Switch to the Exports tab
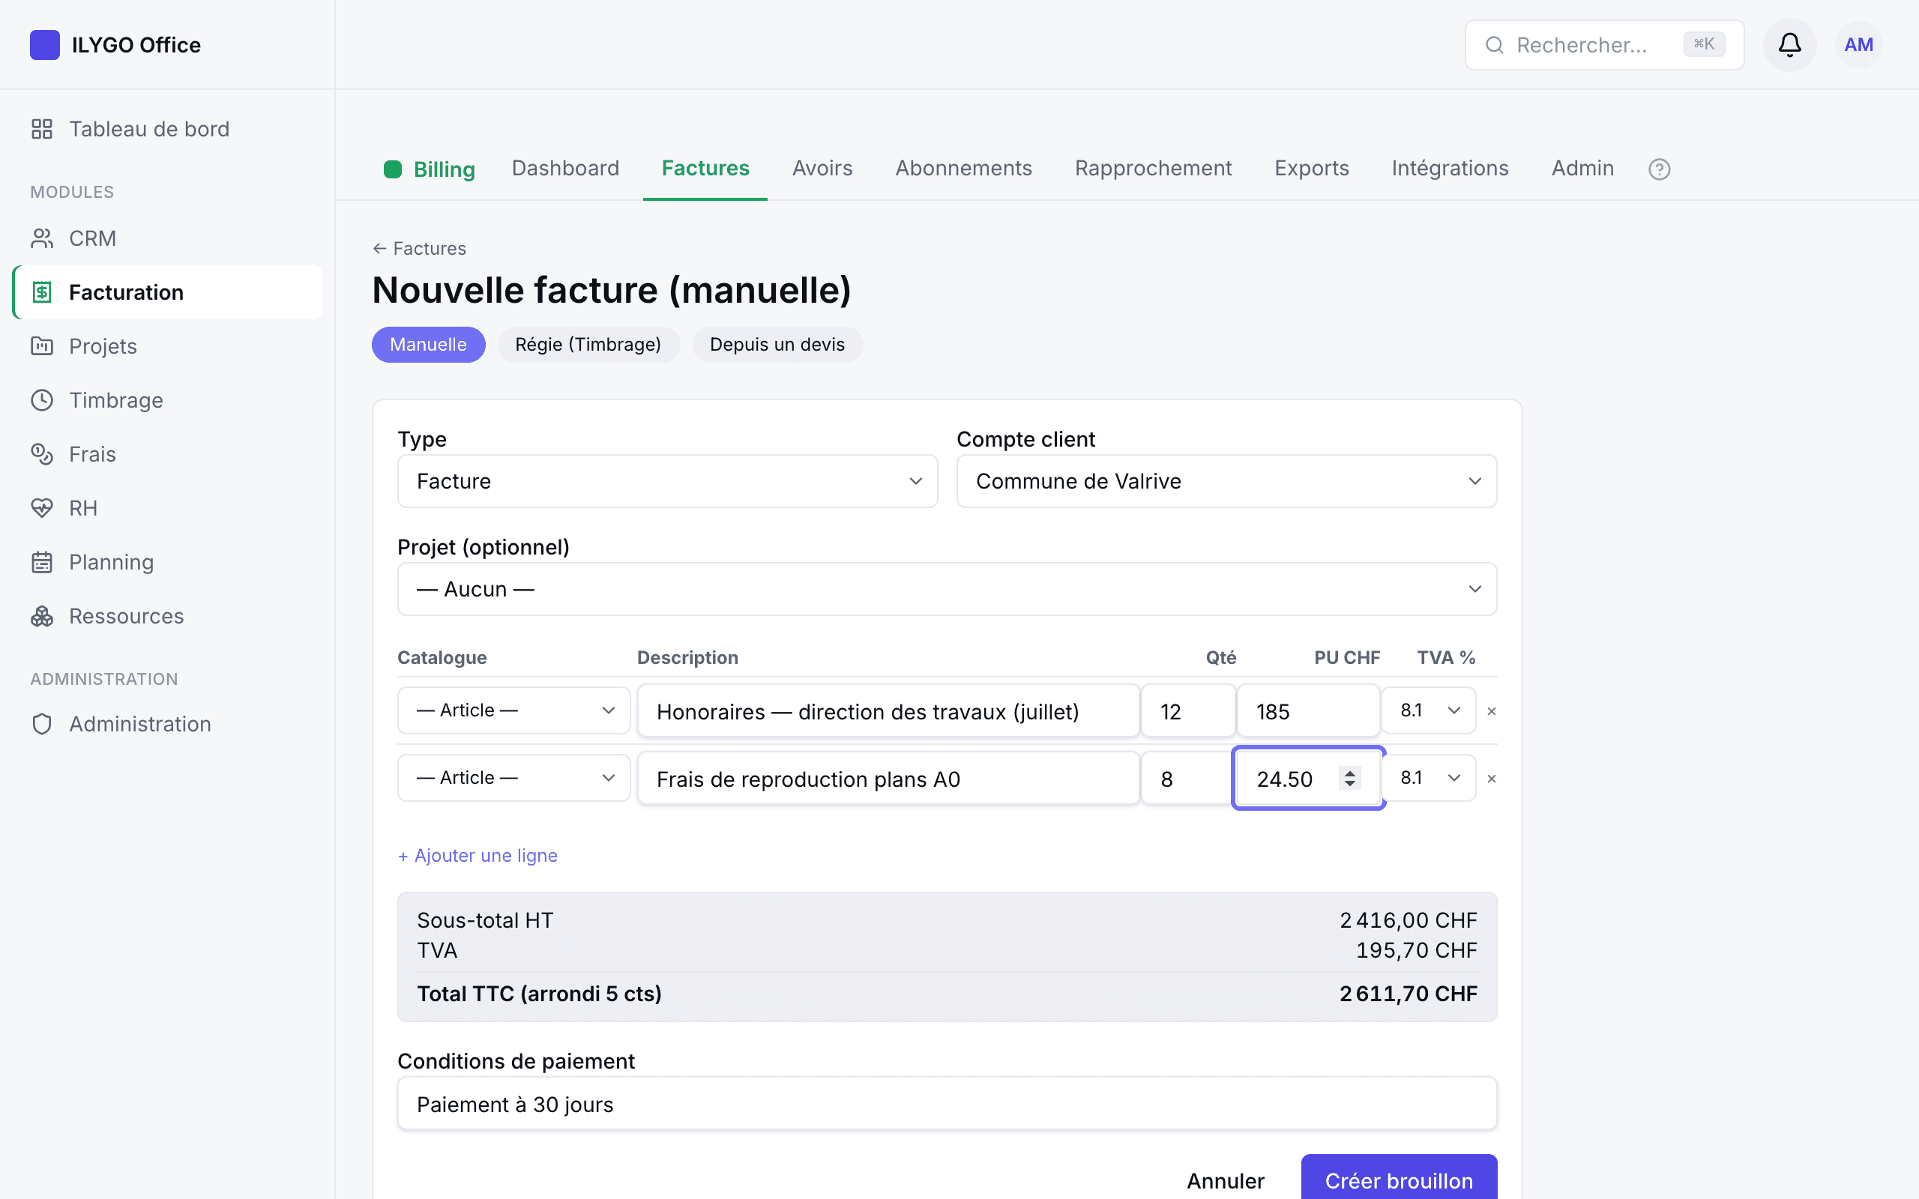Viewport: 1919px width, 1199px height. click(1312, 168)
